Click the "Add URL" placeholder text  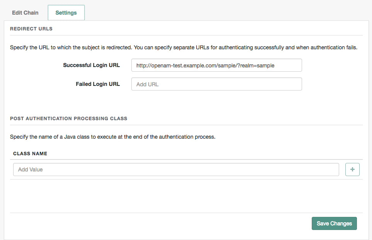coord(148,84)
